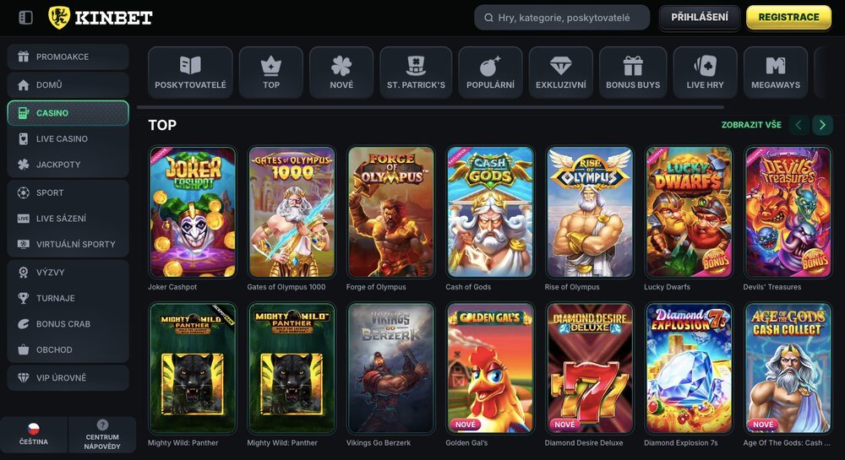The height and width of the screenshot is (460, 845).
Task: Open the St. Patrick's hat category
Action: pyautogui.click(x=416, y=72)
